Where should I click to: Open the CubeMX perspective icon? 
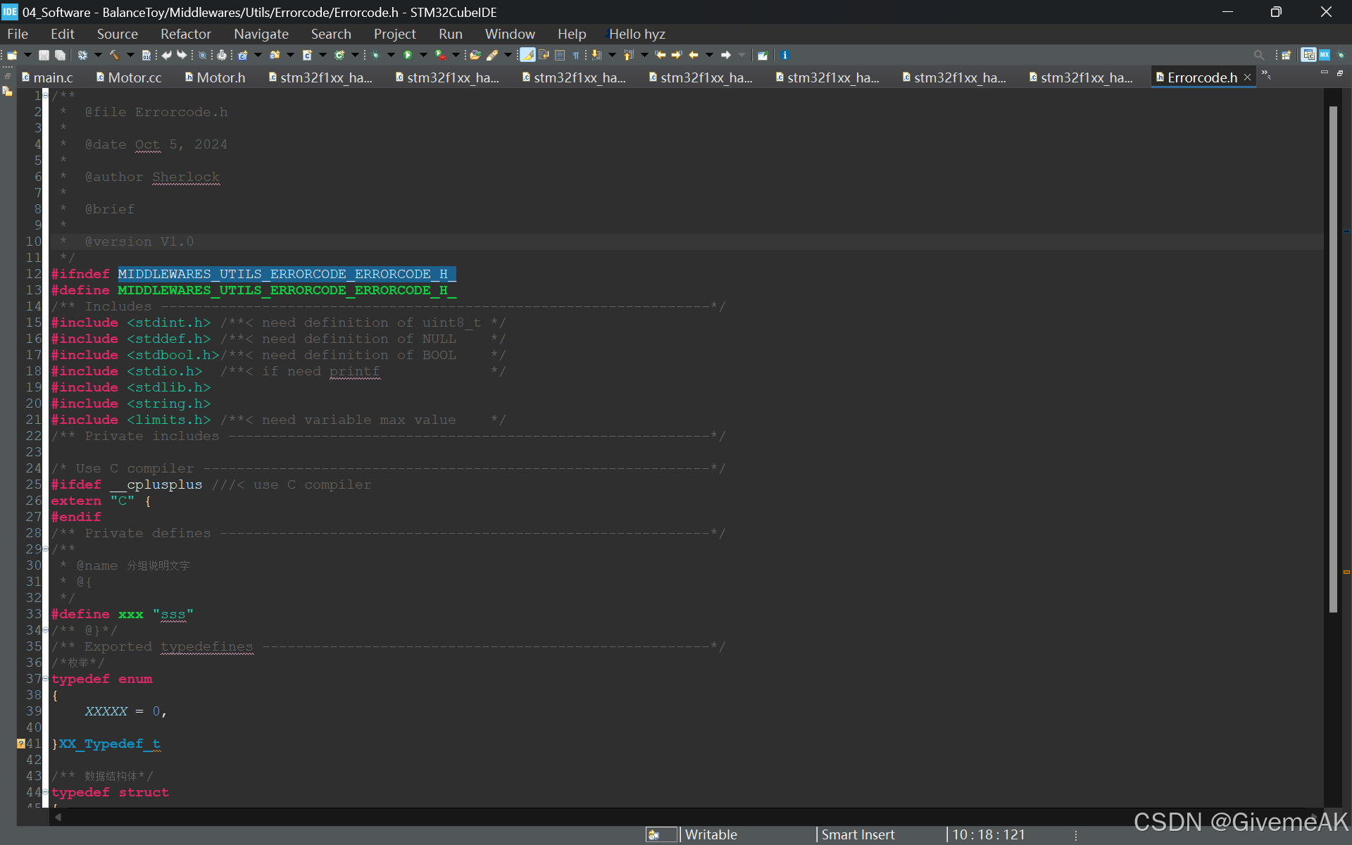click(1325, 55)
